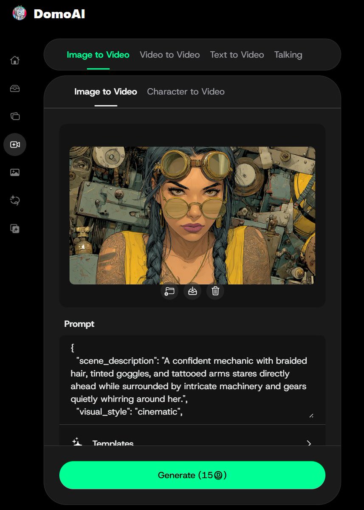Expand the Templates chevron arrow
Image resolution: width=364 pixels, height=510 pixels.
tap(309, 443)
